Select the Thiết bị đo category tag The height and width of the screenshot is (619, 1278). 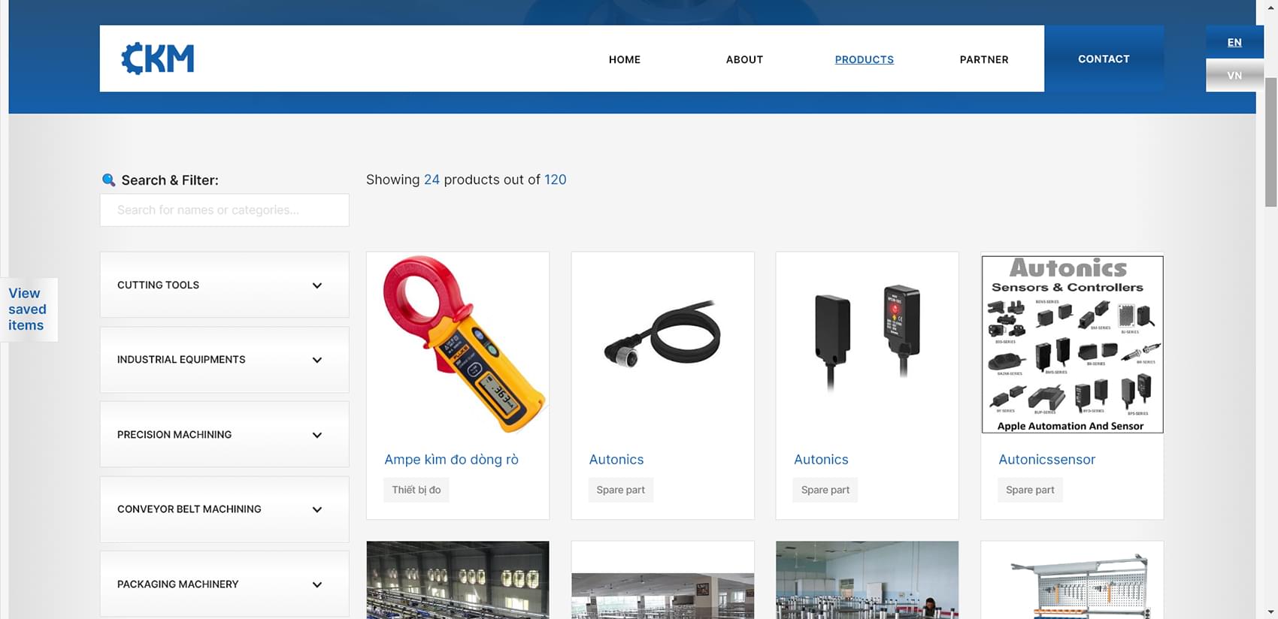tap(416, 490)
